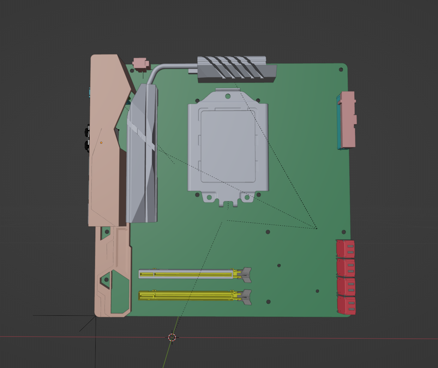Select the black audio jacks on the left edge
Screen dimensions: 438x368
point(87,138)
